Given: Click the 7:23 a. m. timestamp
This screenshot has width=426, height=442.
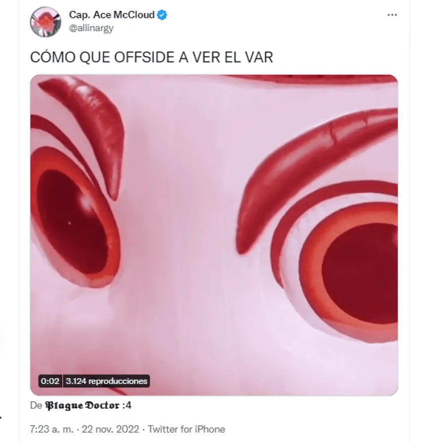Looking at the screenshot, I should point(51,429).
